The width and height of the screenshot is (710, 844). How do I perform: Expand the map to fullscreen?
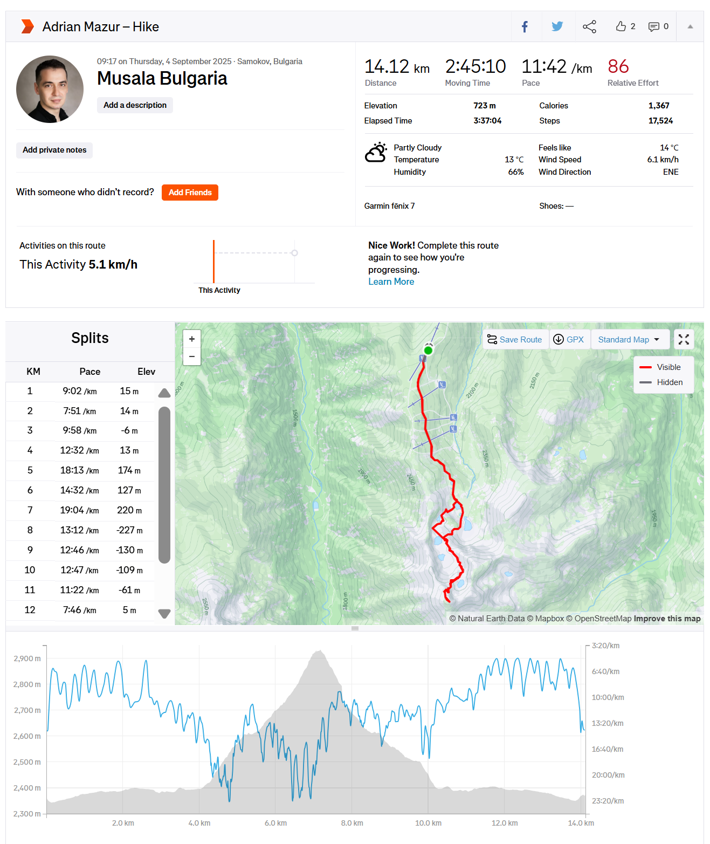point(684,339)
